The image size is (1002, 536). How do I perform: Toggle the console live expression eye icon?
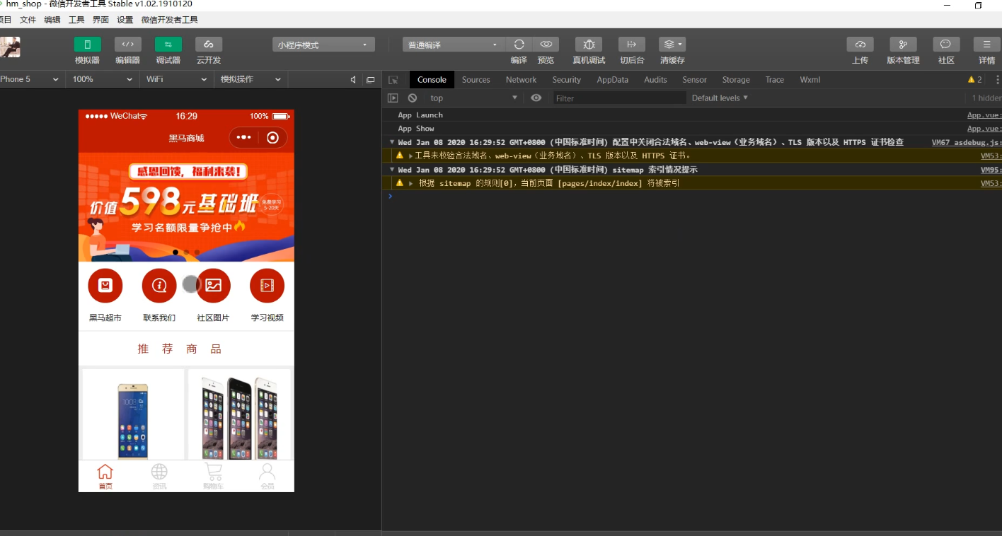pos(536,98)
